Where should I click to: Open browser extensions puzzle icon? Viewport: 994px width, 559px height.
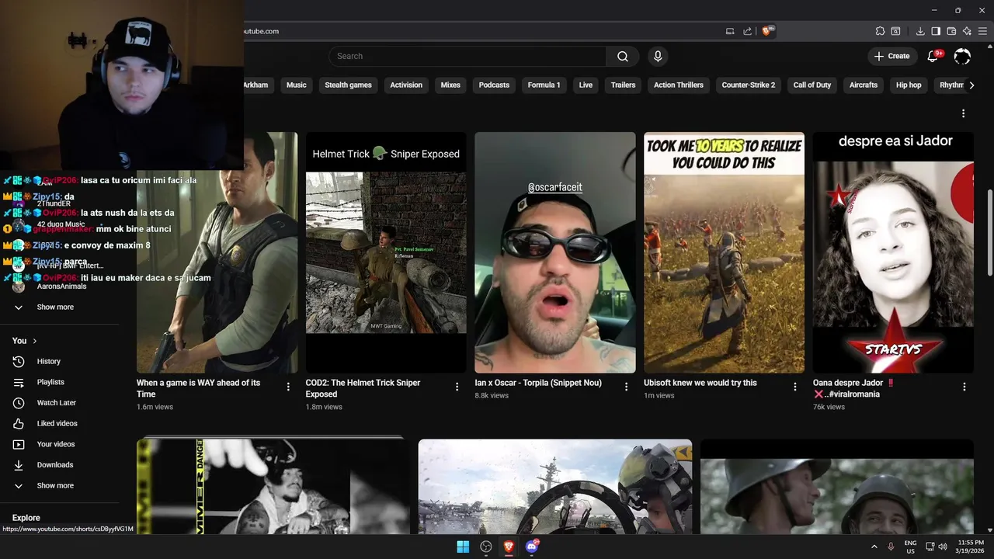point(880,31)
